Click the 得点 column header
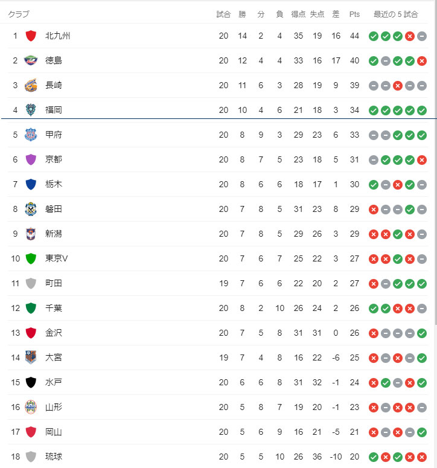The height and width of the screenshot is (468, 437). 298,14
